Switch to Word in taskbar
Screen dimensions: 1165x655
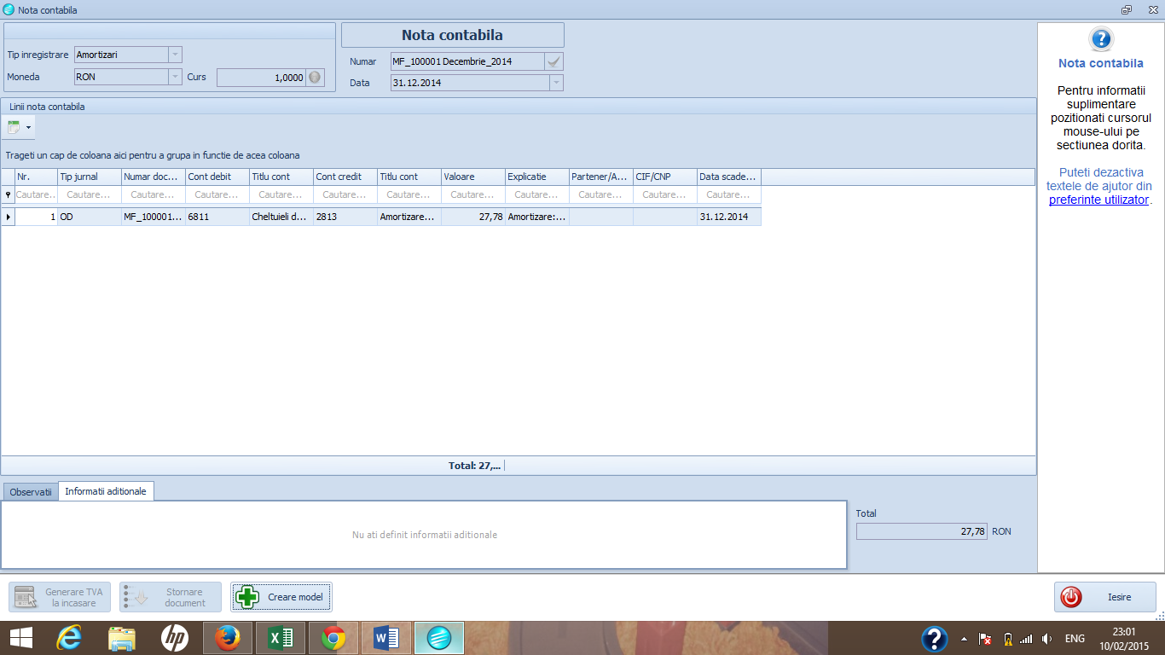coord(386,638)
